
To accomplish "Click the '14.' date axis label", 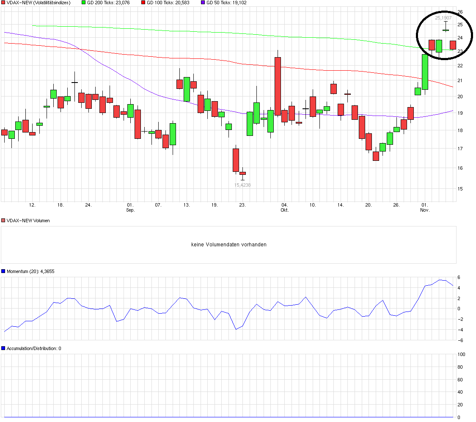I will (341, 205).
